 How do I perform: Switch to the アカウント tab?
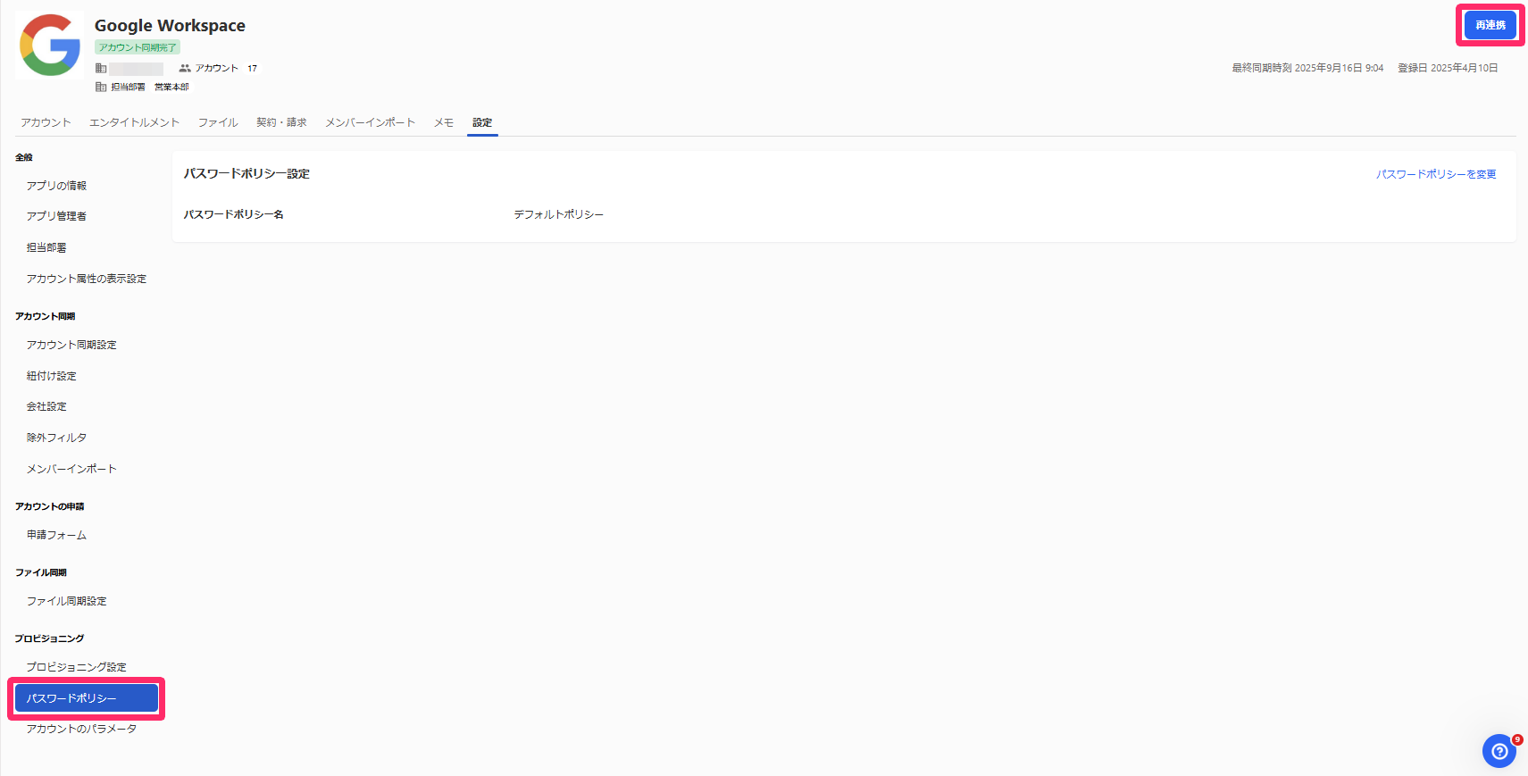pyautogui.click(x=46, y=122)
